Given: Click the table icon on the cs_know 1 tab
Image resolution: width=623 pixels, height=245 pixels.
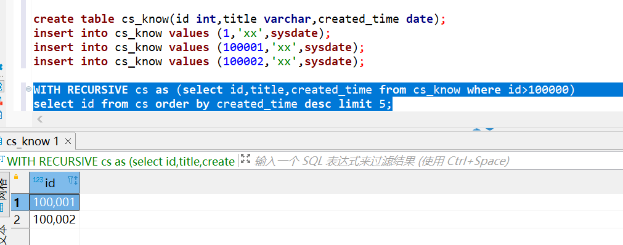Looking at the screenshot, I should (x=2, y=141).
